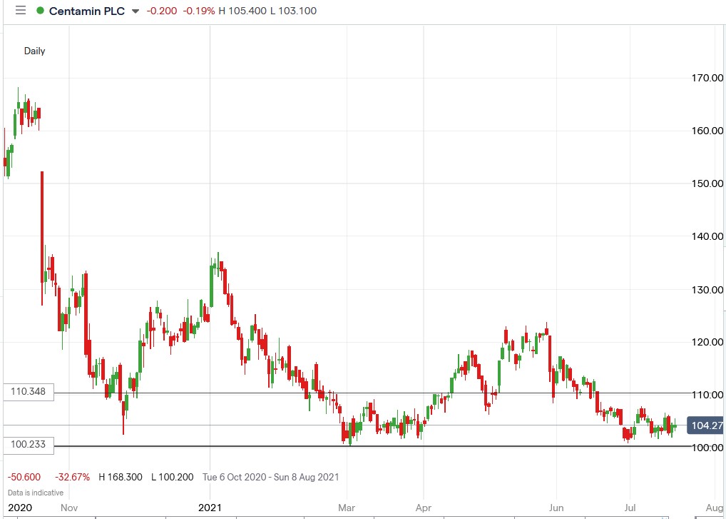This screenshot has height=519, width=726.
Task: Expand the Daily timeframe selector
Action: [x=34, y=51]
